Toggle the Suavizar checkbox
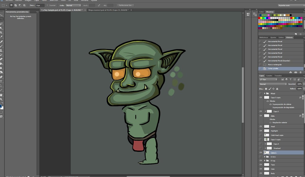 [x=47, y=5]
